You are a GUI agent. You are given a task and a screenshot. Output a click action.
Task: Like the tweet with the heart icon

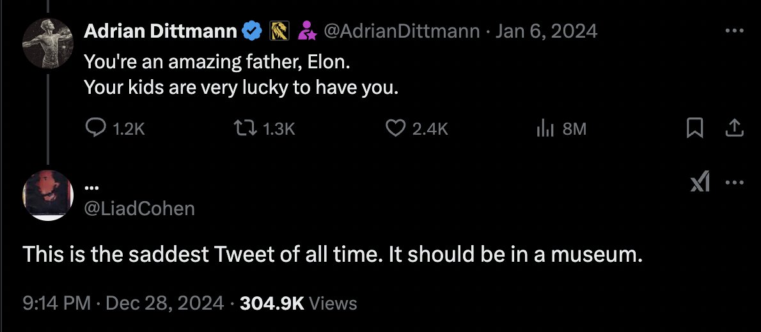click(396, 129)
